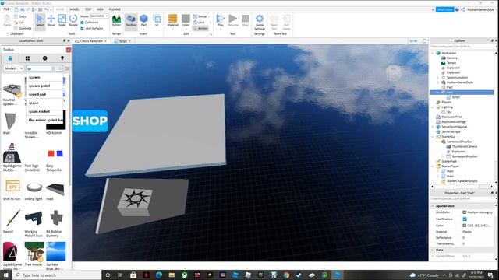Activate the Scale tool
The height and width of the screenshot is (280, 499).
pos(62,21)
